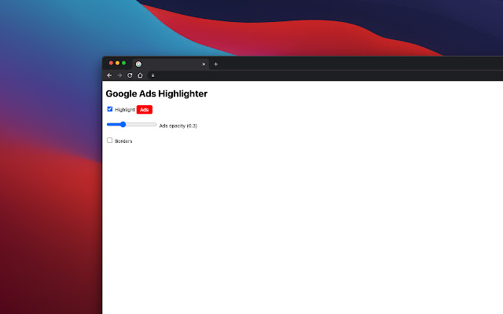
Task: Select the tab with Google favicon
Action: pos(171,64)
